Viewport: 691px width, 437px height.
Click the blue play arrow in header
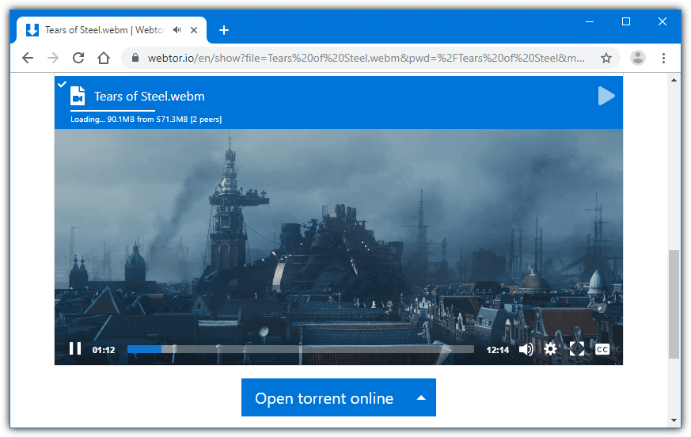click(606, 96)
